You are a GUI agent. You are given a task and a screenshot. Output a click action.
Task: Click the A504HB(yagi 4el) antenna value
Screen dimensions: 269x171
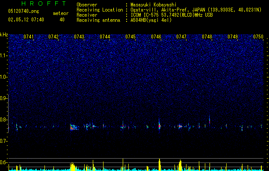click(x=151, y=20)
